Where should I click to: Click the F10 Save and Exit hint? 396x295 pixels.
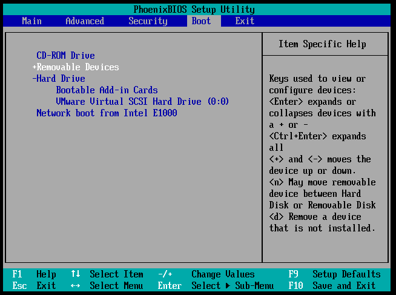332,286
